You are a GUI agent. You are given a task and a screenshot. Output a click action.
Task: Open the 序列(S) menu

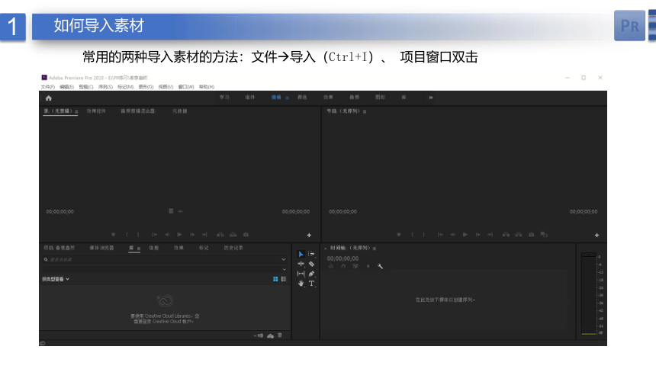click(105, 87)
